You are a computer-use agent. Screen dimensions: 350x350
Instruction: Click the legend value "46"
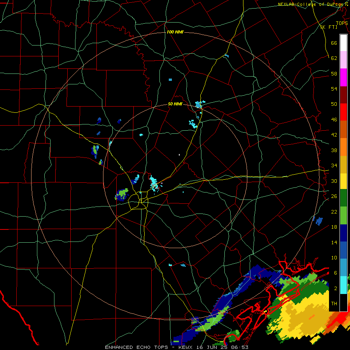click(x=334, y=119)
